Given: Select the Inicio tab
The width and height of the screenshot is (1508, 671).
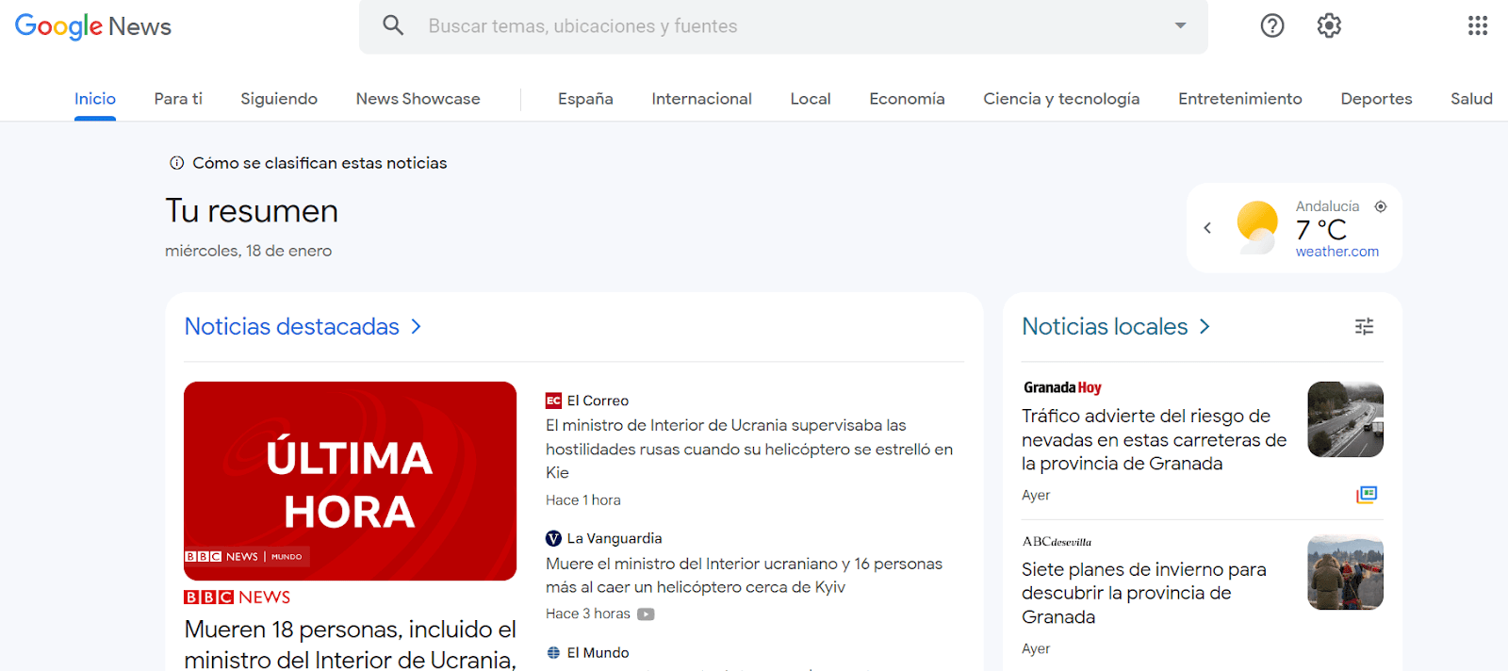Looking at the screenshot, I should pyautogui.click(x=95, y=98).
